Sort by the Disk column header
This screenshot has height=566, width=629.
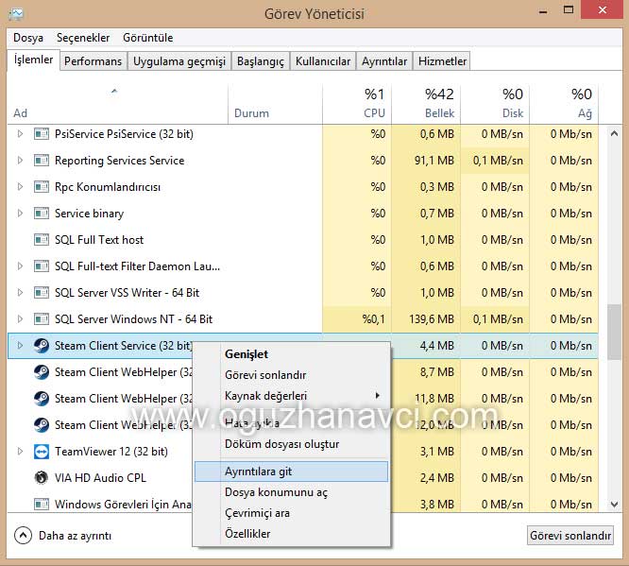(495, 104)
